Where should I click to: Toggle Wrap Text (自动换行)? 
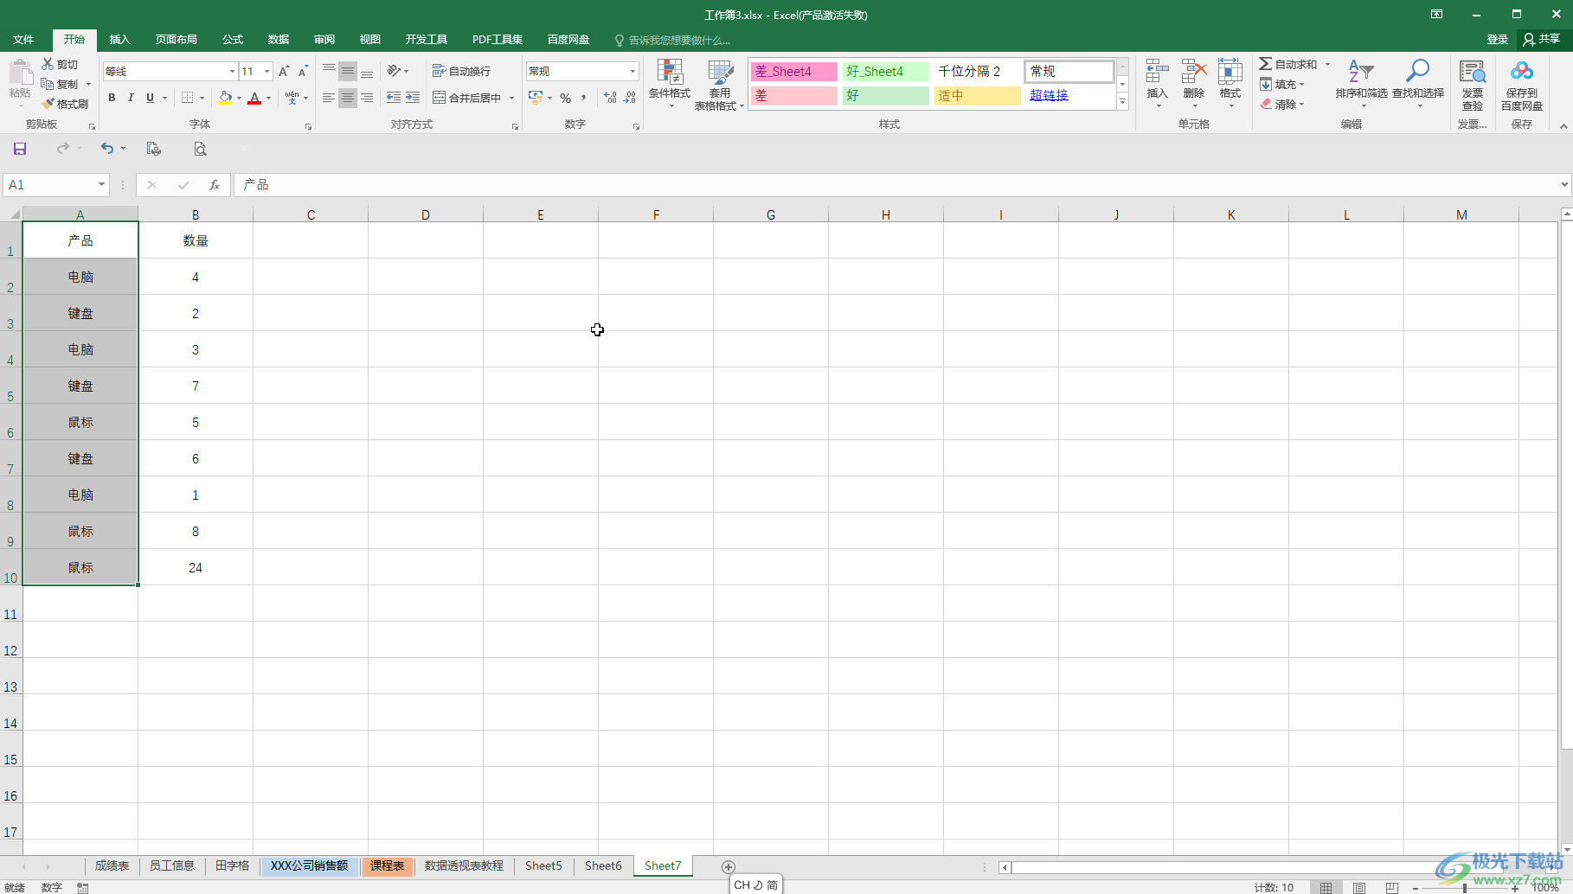pos(461,71)
